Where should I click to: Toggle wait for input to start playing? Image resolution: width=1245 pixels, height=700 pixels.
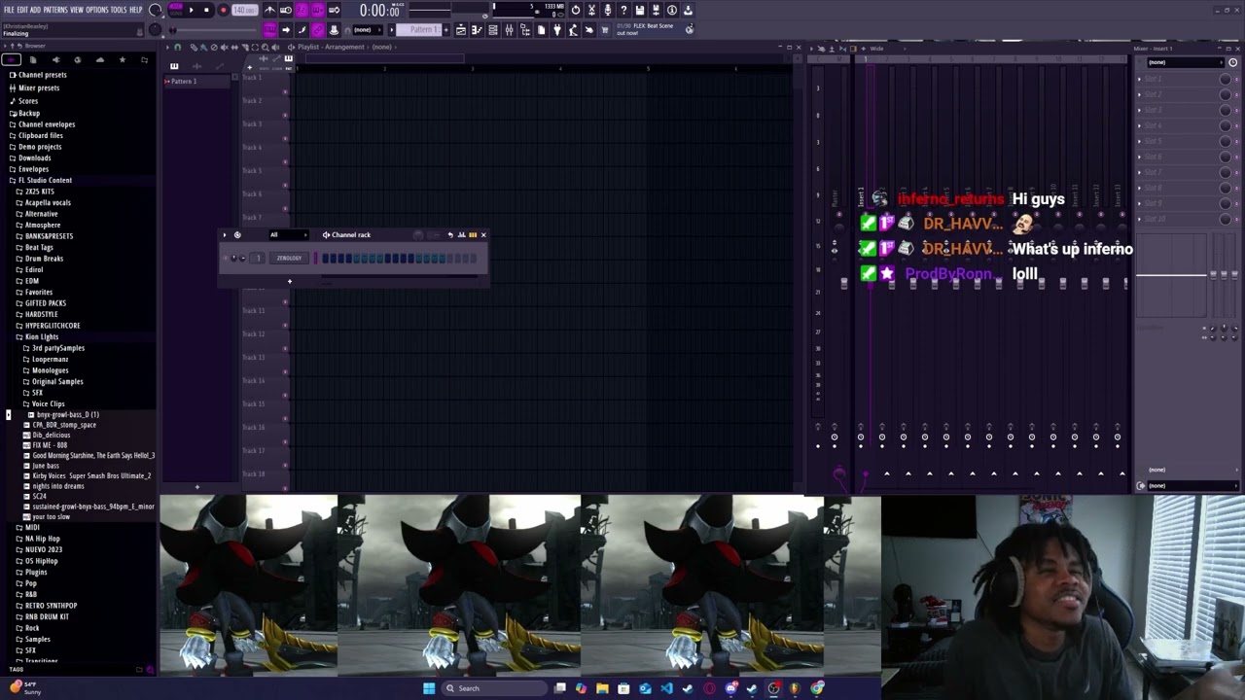point(286,10)
